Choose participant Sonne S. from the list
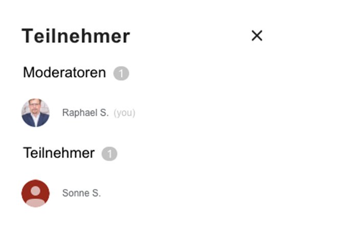This screenshot has height=248, width=361. 82,193
